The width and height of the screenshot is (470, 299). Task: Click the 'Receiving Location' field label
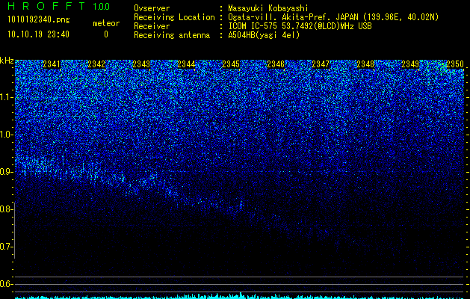(174, 17)
